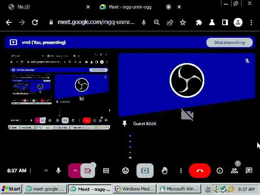Click the present screen button in controls
The image size is (260, 195).
(x=145, y=171)
